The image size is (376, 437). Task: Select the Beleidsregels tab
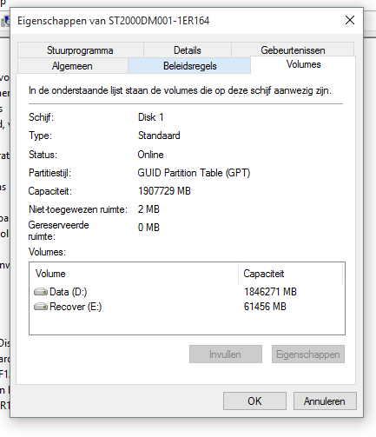tap(189, 66)
